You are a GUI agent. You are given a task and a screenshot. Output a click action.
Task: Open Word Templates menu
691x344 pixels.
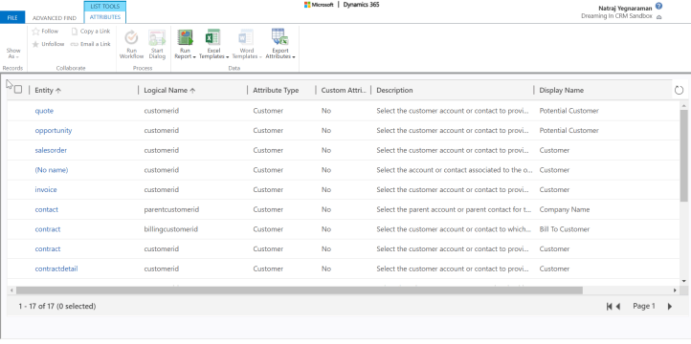[x=246, y=44]
